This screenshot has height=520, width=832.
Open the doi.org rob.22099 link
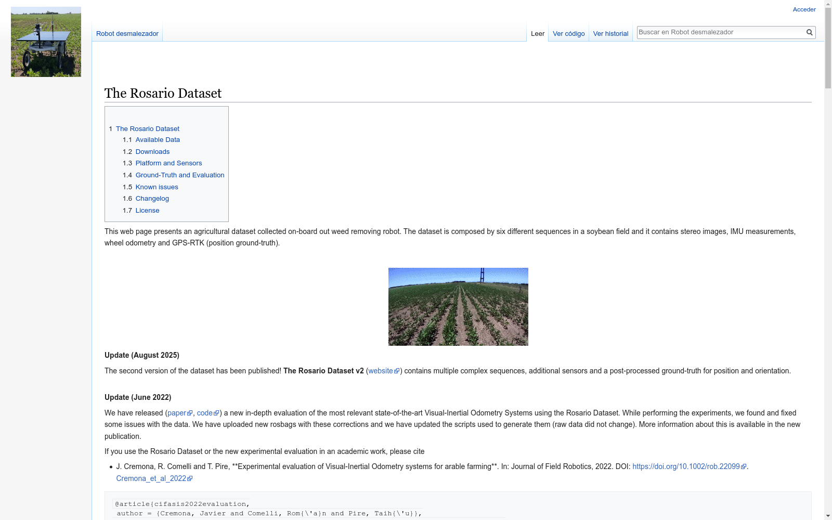(689, 466)
